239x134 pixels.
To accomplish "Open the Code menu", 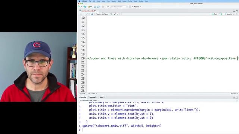I will point(99,1).
